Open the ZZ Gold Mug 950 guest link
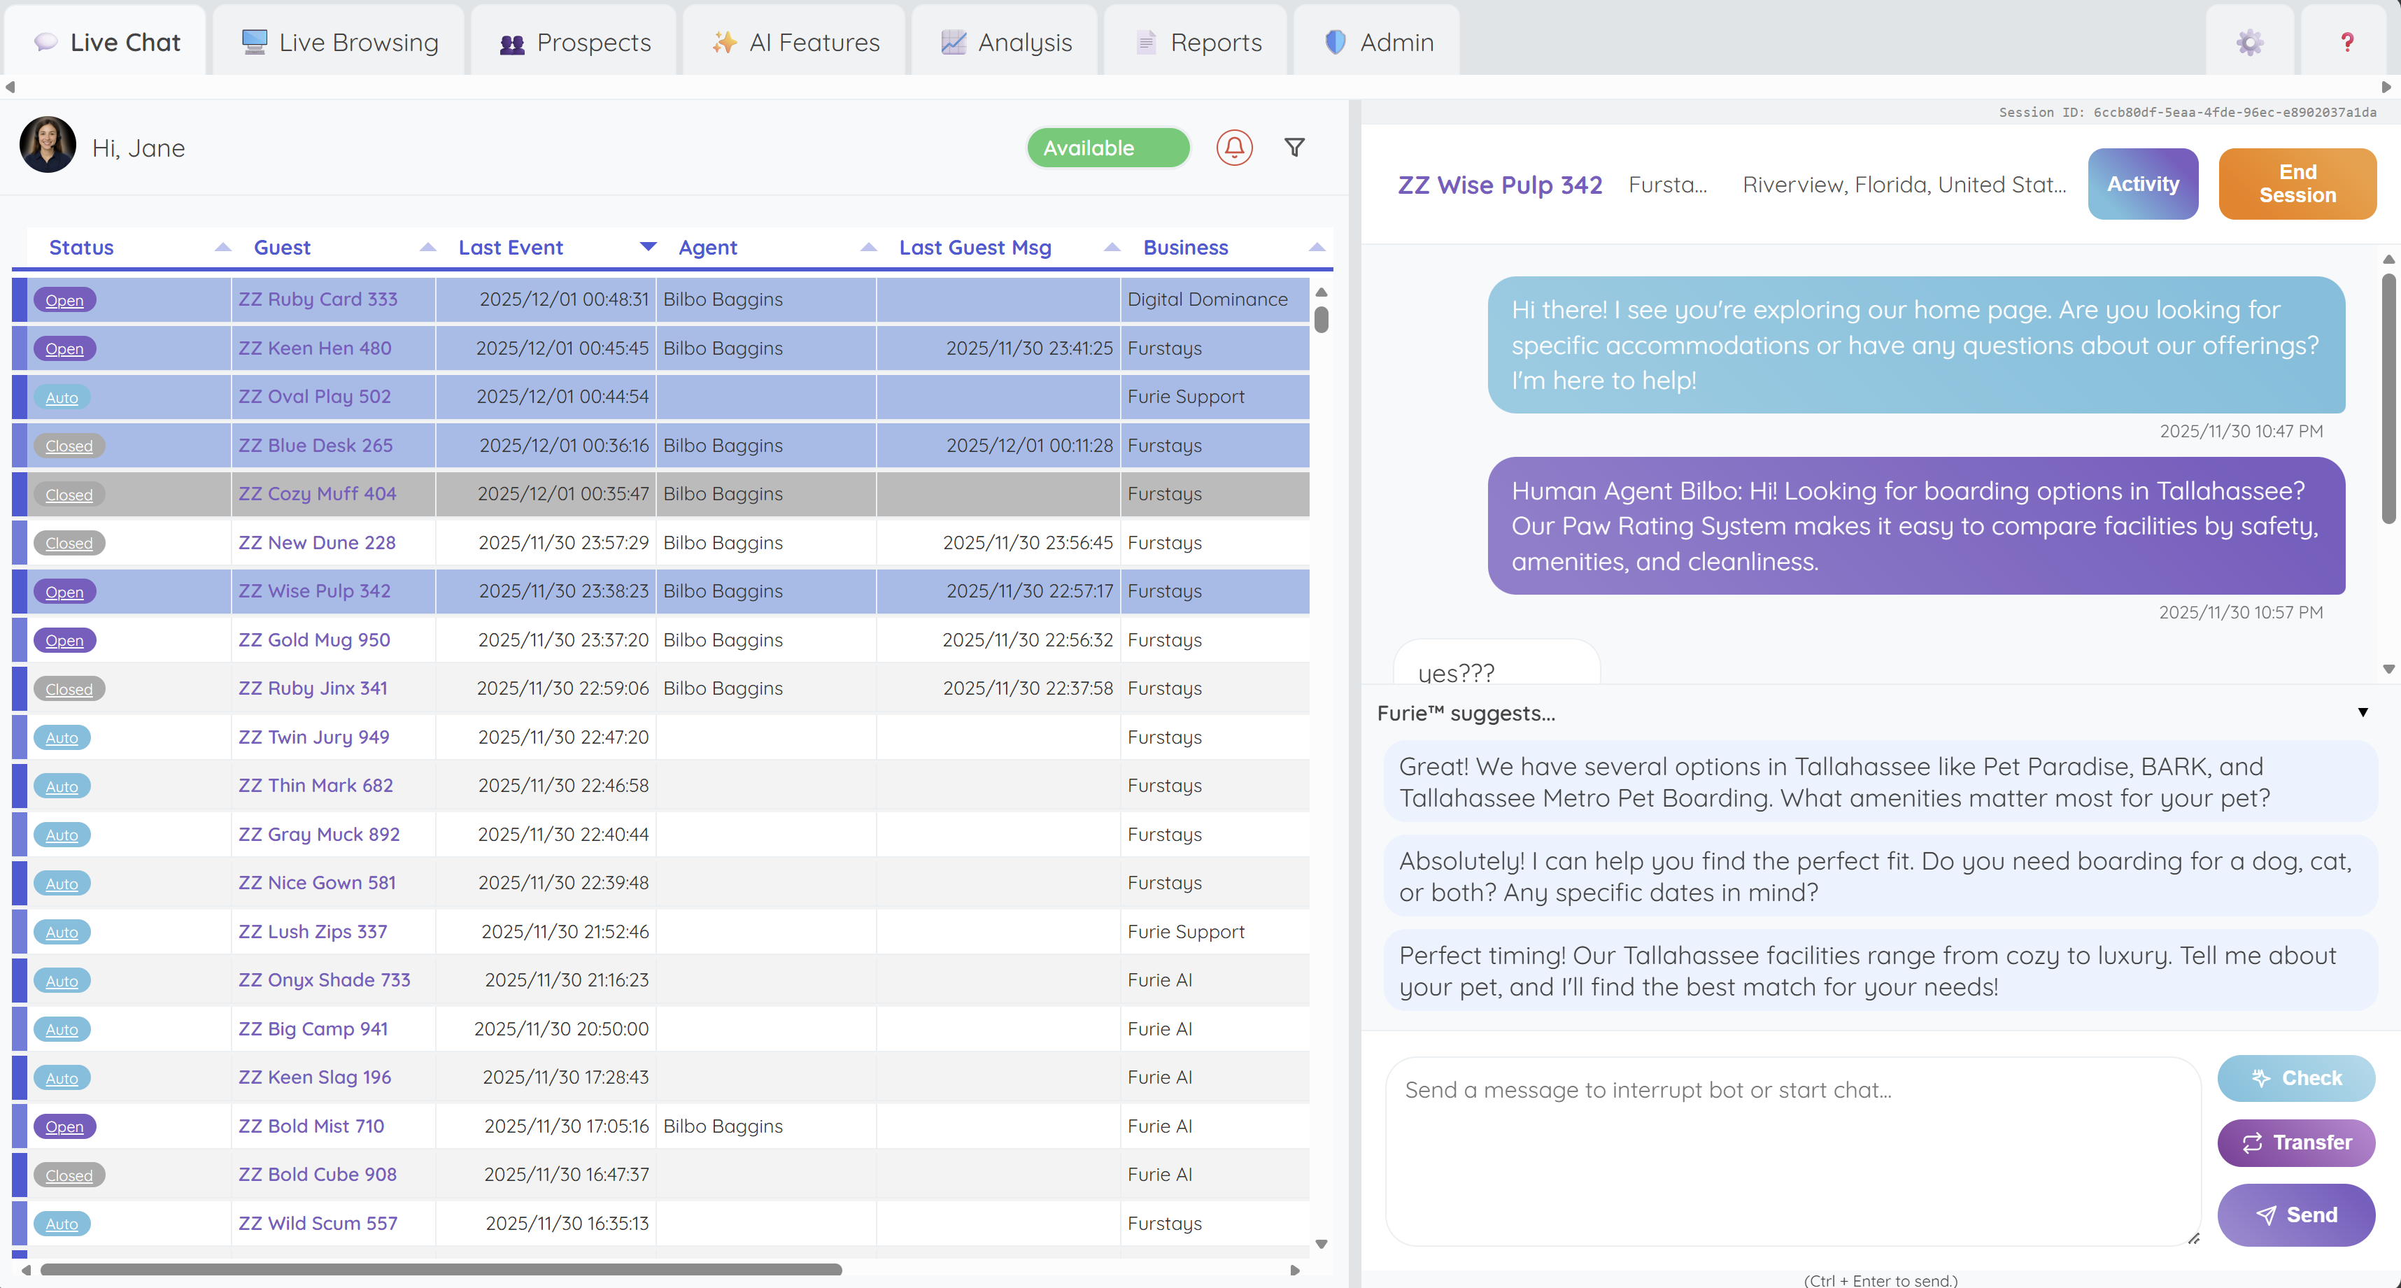This screenshot has width=2401, height=1288. click(x=314, y=639)
